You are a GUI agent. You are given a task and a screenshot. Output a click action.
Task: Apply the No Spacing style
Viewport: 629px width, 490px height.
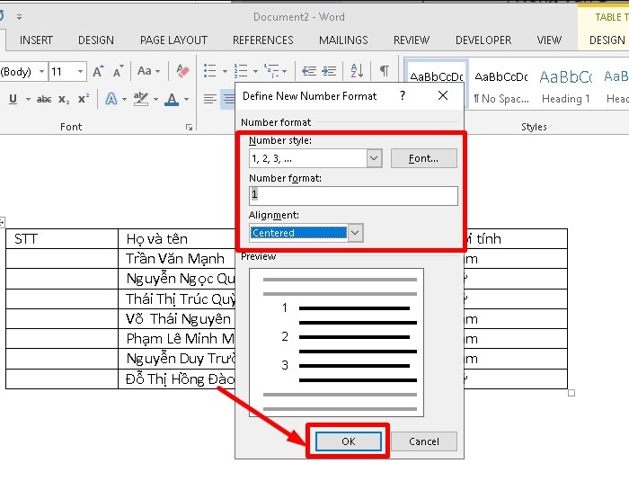click(501, 86)
